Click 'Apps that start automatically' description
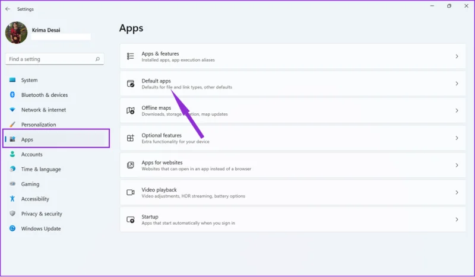The width and height of the screenshot is (475, 277). [188, 223]
